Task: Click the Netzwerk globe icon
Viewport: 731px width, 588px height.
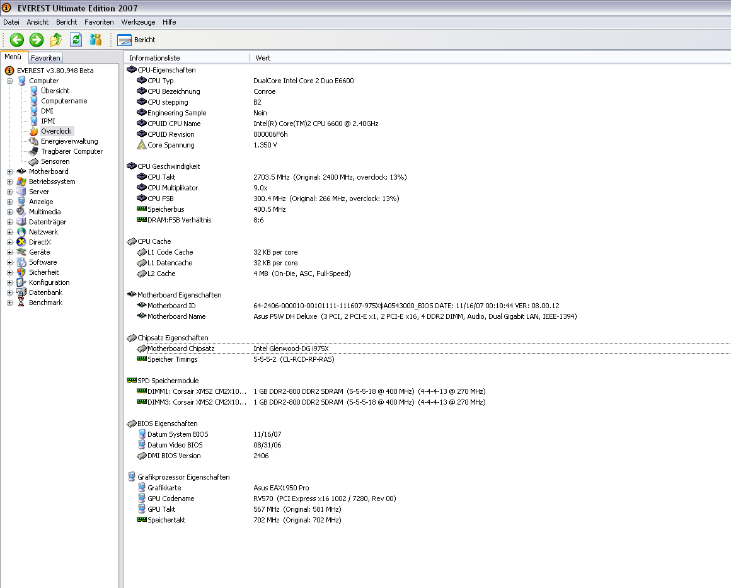Action: [21, 232]
